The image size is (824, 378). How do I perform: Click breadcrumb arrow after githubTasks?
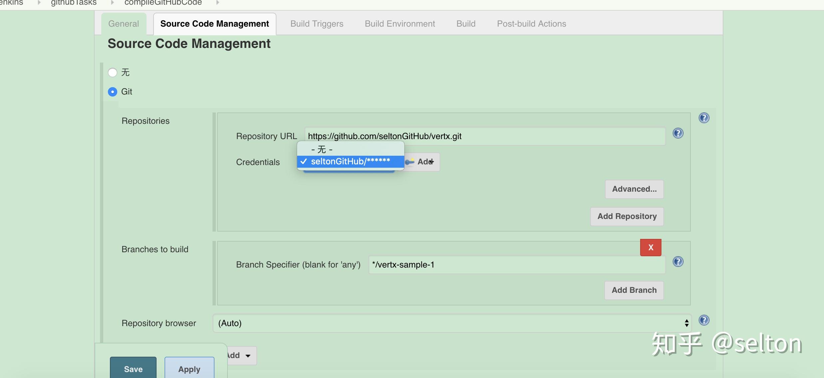pyautogui.click(x=112, y=3)
